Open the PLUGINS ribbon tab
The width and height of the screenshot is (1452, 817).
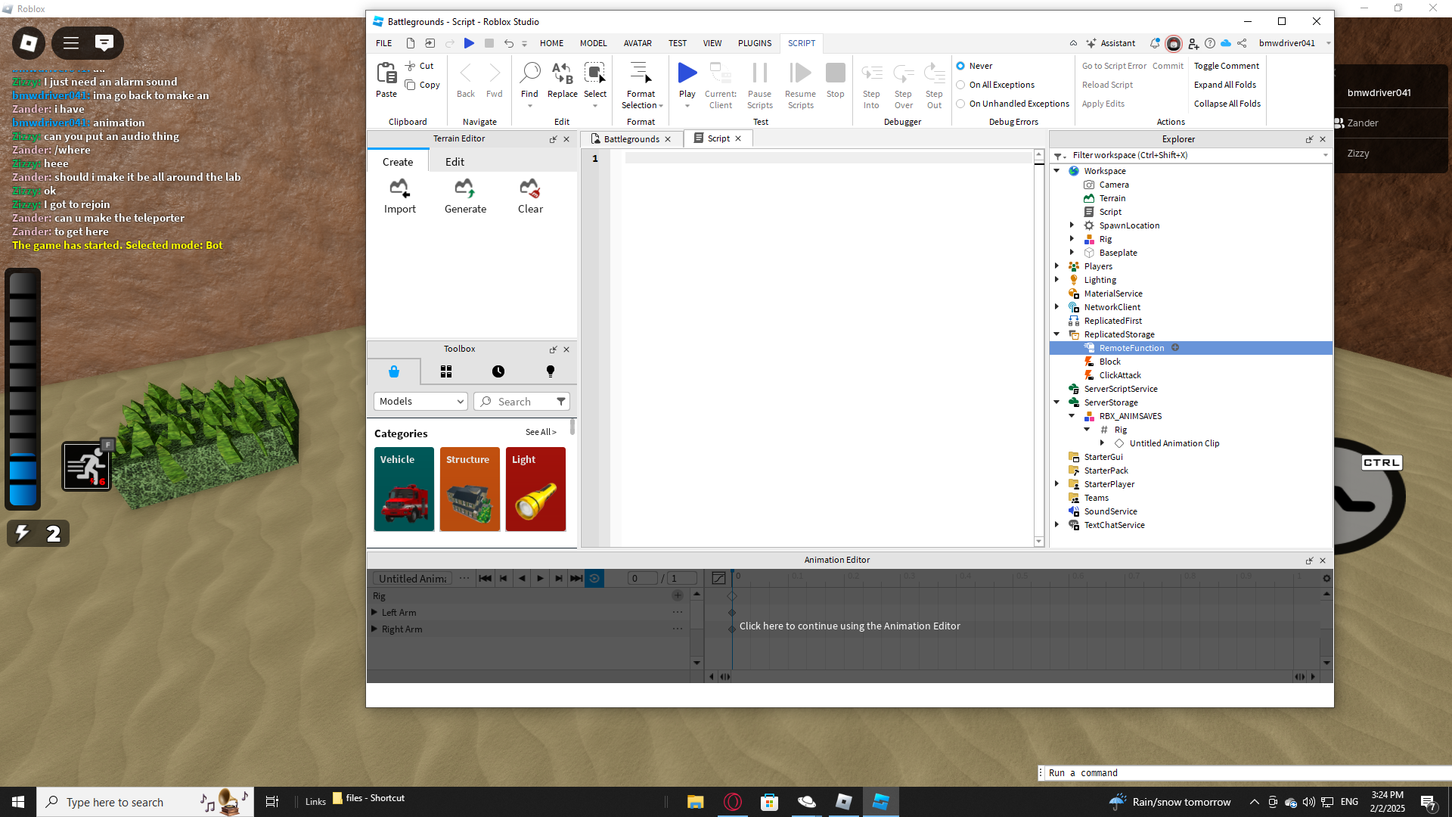[x=754, y=43]
